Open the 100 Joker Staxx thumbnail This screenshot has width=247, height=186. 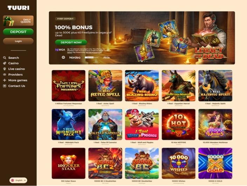pos(69,163)
